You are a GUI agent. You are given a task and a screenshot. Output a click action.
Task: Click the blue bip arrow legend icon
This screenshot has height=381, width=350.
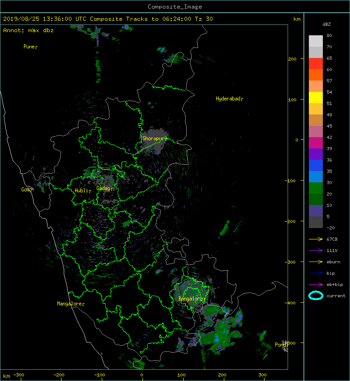(316, 273)
